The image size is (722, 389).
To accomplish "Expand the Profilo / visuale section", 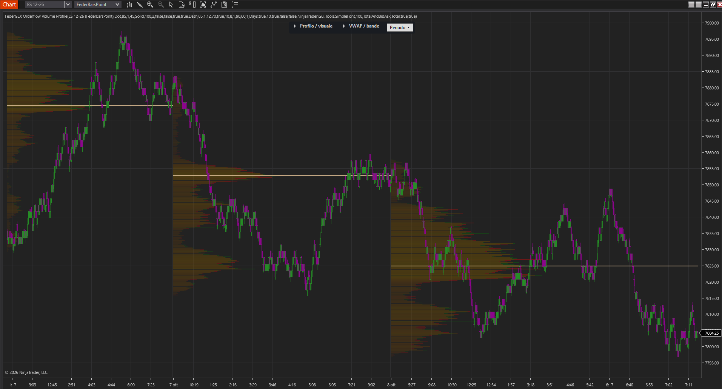I will pos(313,26).
